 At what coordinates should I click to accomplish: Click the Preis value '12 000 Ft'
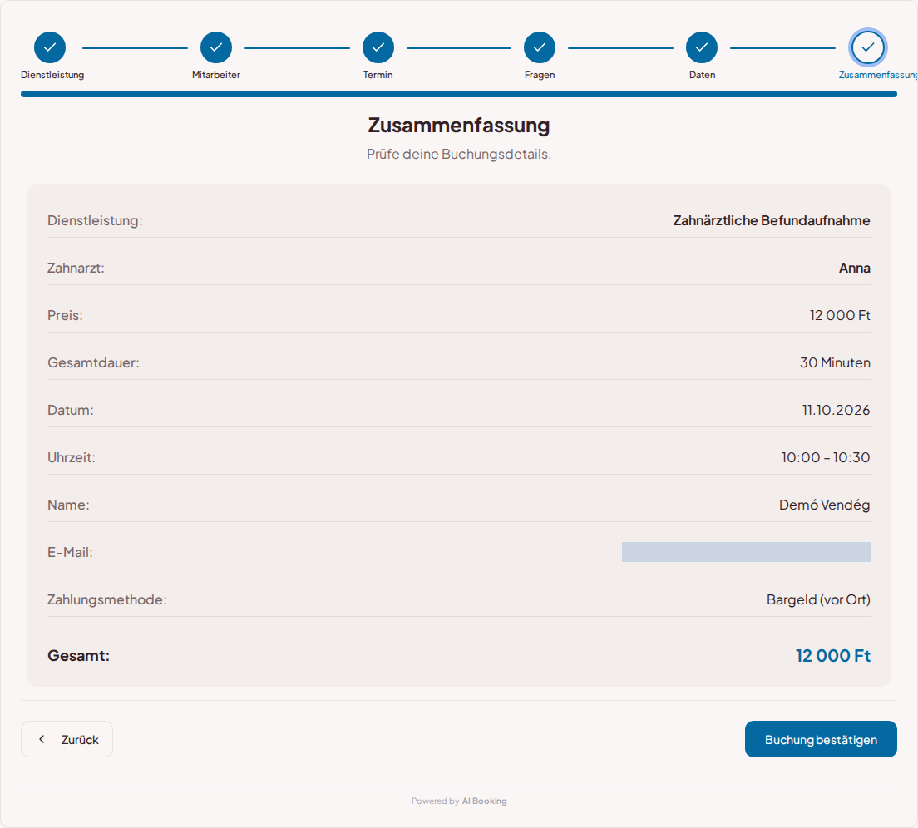pyautogui.click(x=840, y=315)
